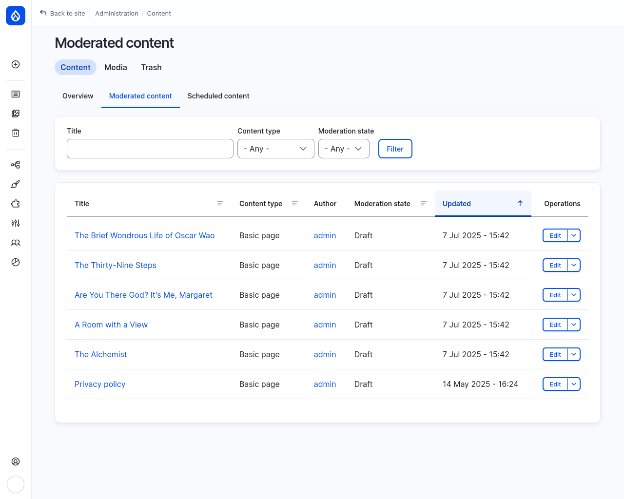
Task: Open Media library from the sidebar icon
Action: (15, 113)
